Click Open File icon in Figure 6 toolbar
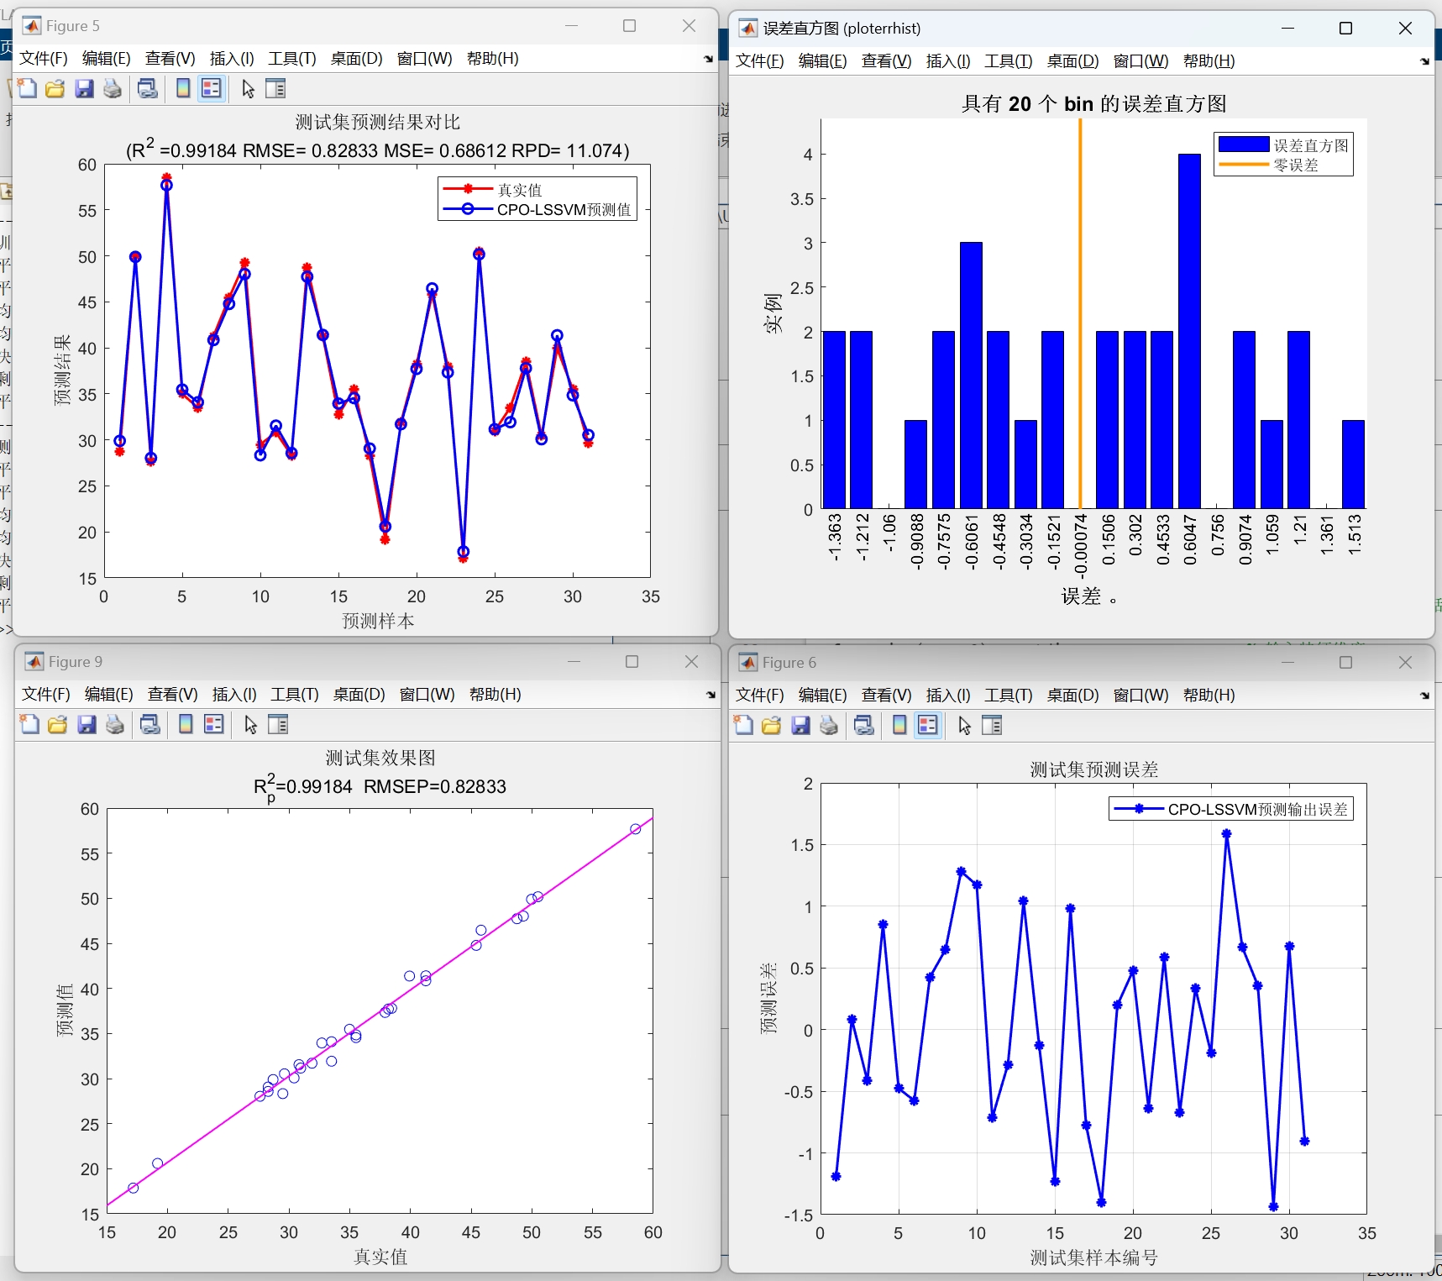This screenshot has width=1442, height=1281. point(771,725)
